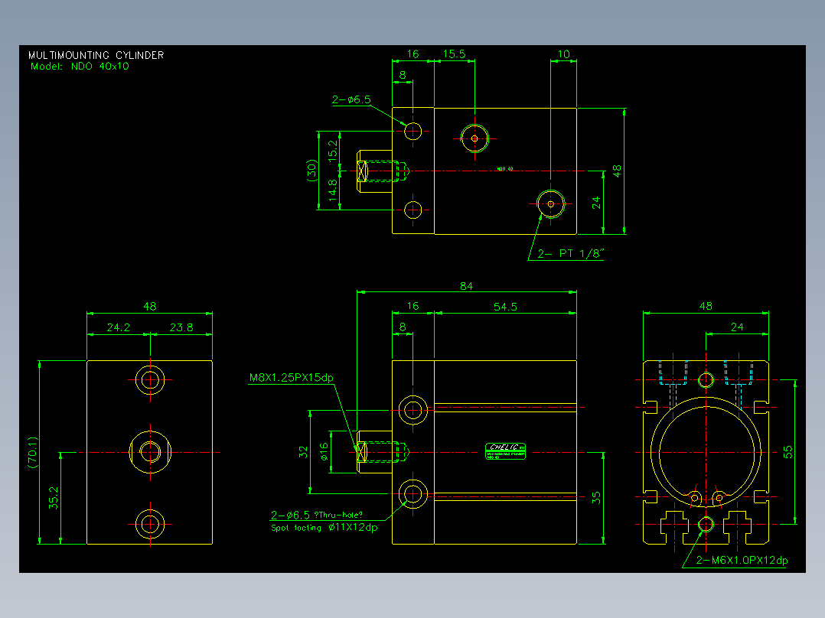The image size is (825, 618).
Task: Select the "84" overall length dimension
Action: click(467, 286)
